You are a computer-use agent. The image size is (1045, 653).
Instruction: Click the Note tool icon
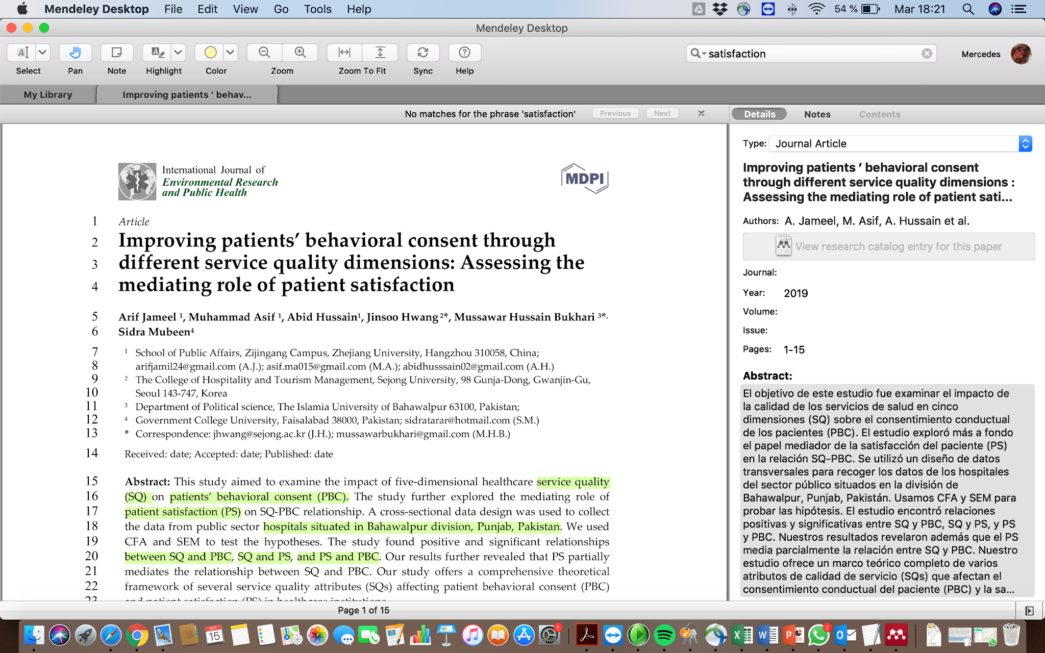point(116,53)
